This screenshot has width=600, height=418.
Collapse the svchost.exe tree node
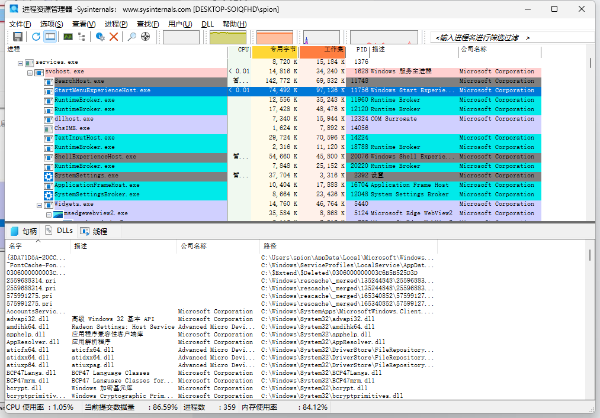coord(30,73)
